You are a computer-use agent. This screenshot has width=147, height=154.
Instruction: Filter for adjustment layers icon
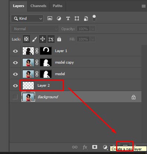[x=59, y=19]
